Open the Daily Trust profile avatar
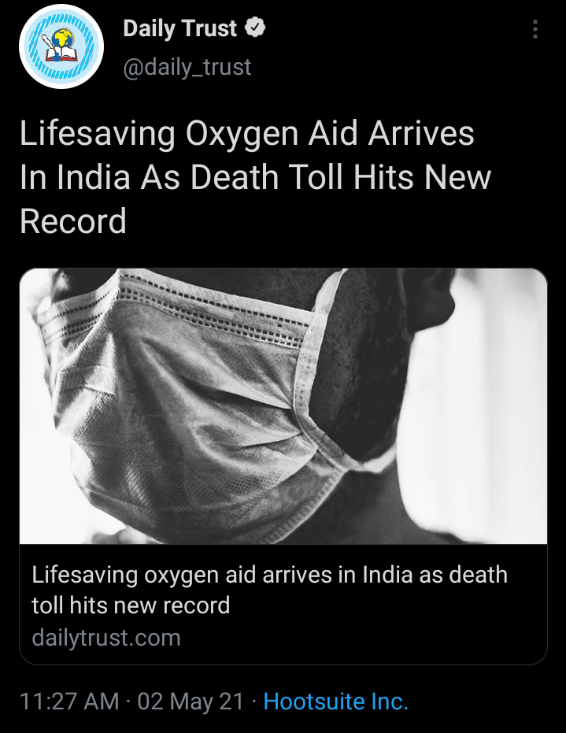This screenshot has width=566, height=733. (x=61, y=46)
